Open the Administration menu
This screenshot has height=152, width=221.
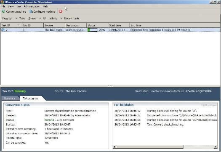32,6
